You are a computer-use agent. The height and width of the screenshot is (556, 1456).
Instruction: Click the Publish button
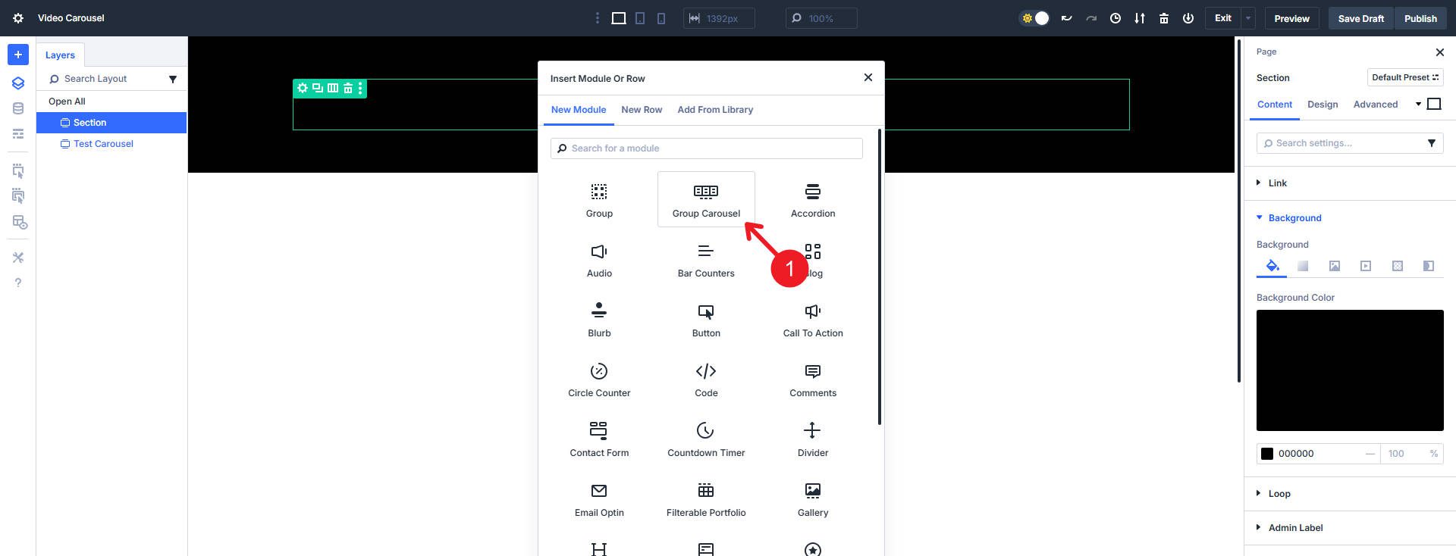click(1420, 18)
